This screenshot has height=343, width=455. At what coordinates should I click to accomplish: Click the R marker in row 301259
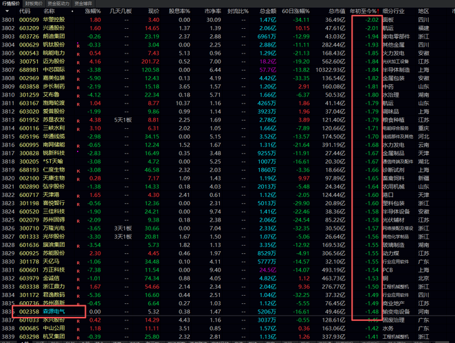(78, 96)
